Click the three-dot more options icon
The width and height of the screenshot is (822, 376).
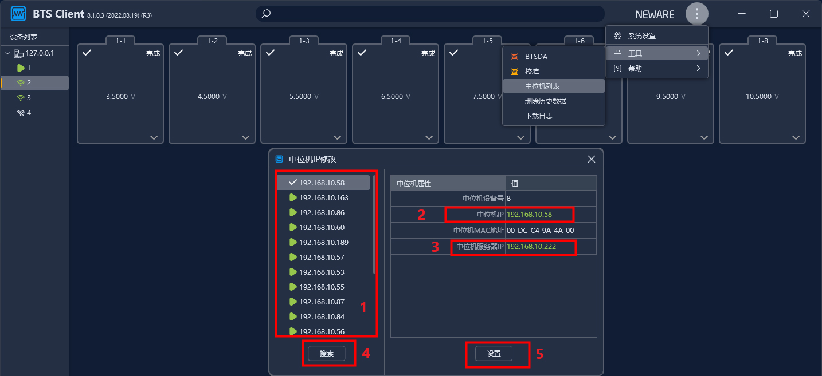696,14
